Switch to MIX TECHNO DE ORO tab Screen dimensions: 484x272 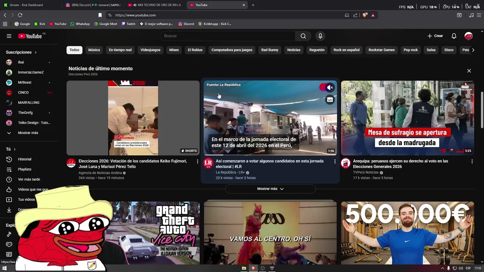[155, 5]
